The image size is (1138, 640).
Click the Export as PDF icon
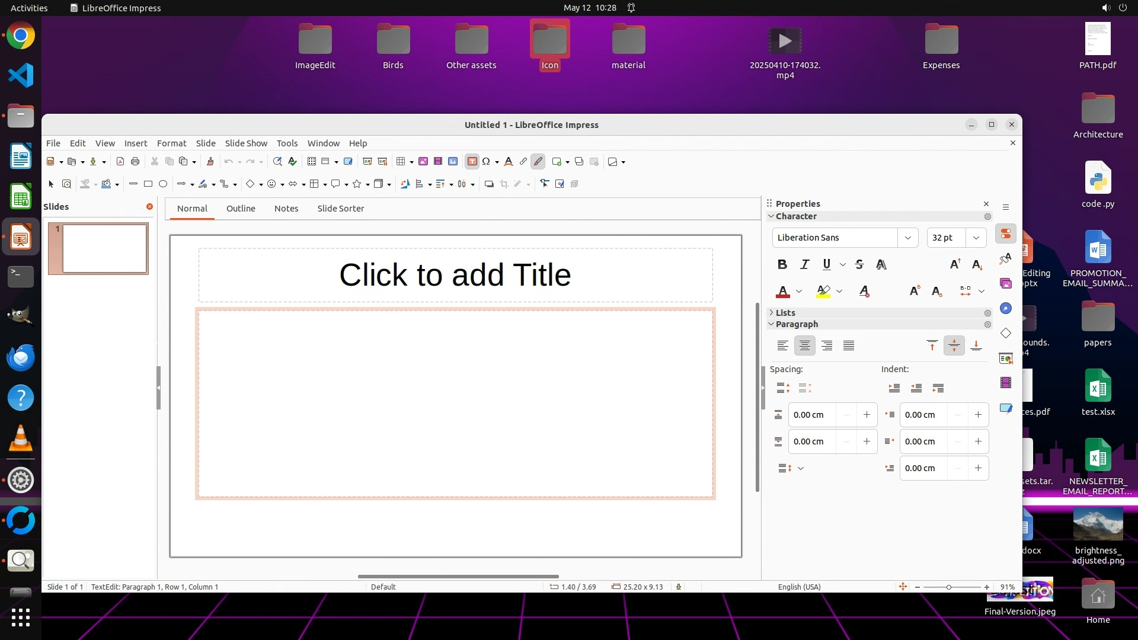(x=120, y=161)
